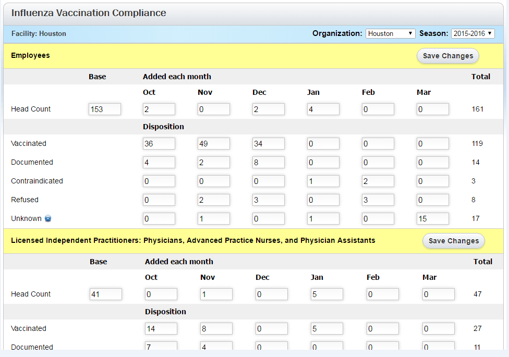Focus Employees Head Count Jan field
This screenshot has height=357, width=509.
(323, 109)
